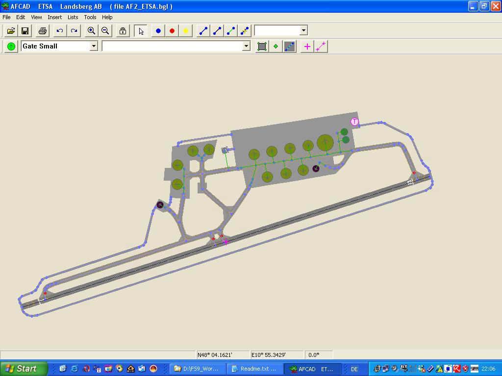
Task: Click the Open file folder icon
Action: pos(11,31)
